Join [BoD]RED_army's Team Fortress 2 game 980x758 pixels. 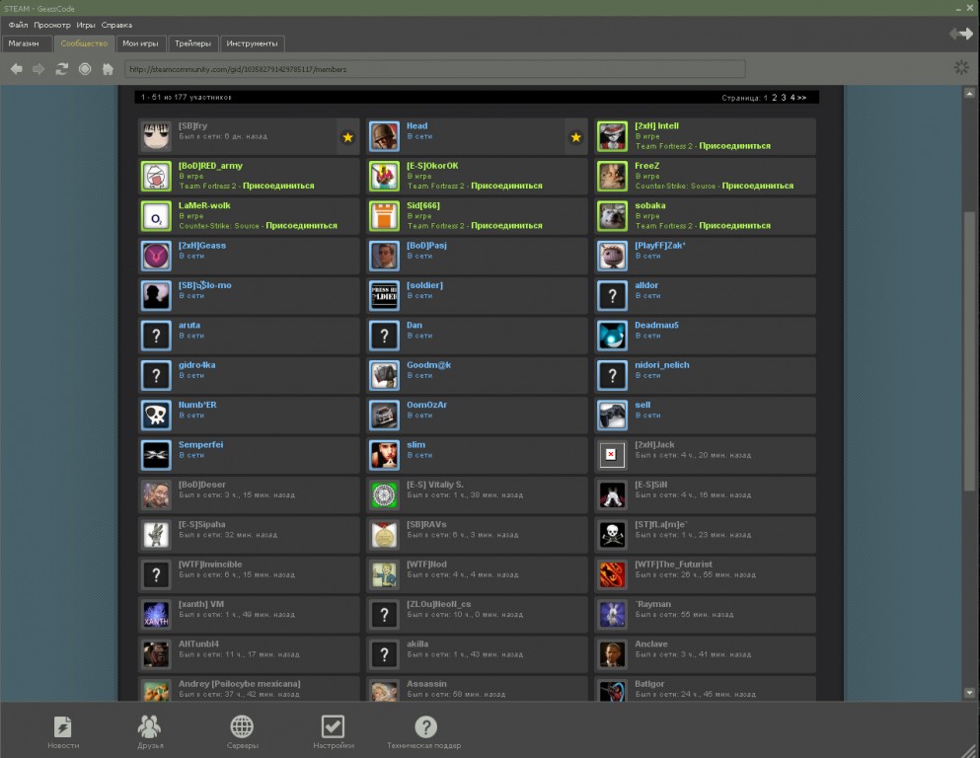[278, 186]
